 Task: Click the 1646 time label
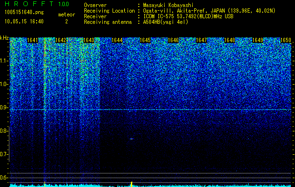[x=173, y=40]
